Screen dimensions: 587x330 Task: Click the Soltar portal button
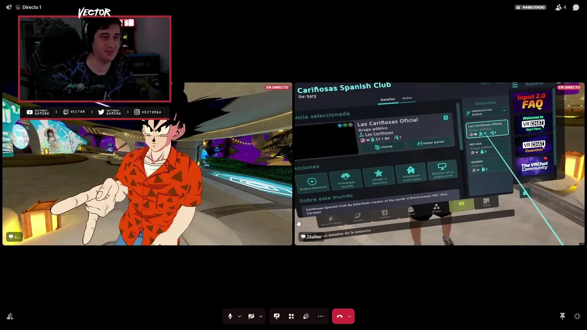pos(430,143)
